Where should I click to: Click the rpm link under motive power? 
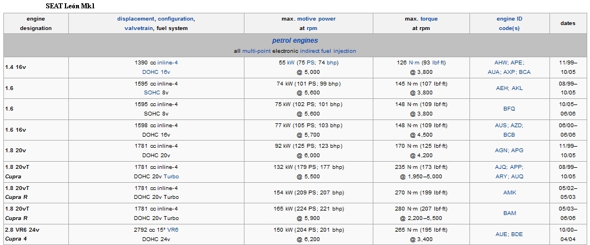(x=312, y=28)
